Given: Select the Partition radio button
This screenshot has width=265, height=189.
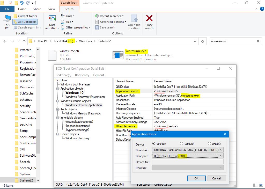Looking at the screenshot, I should pos(153,144).
